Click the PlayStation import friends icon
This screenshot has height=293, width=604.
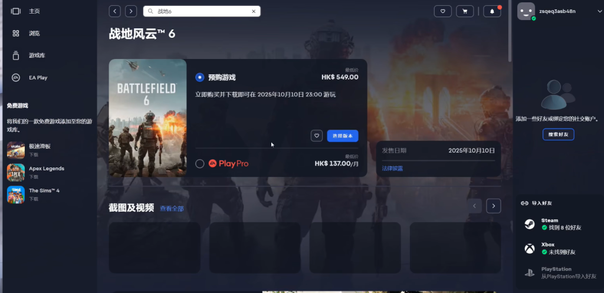(530, 272)
